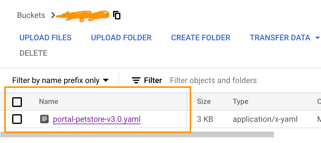Expand the Transfer Data dropdown arrow
Screen dimensions: 321x143
[x=318, y=38]
